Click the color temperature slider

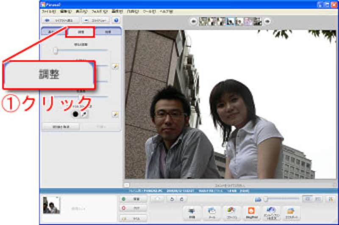click(81, 97)
